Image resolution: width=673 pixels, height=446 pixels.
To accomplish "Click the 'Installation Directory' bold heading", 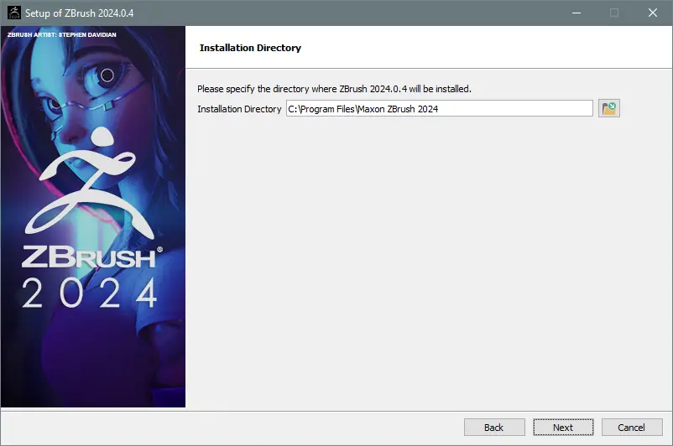I will point(250,48).
